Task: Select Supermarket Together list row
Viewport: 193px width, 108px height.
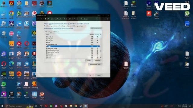Action: point(72,52)
